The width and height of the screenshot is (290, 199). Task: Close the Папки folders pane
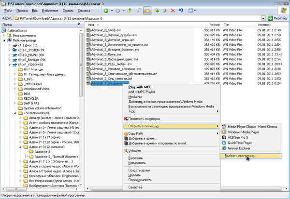point(79,24)
